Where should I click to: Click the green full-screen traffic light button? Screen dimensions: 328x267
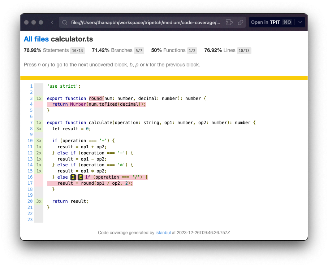[x=40, y=22]
